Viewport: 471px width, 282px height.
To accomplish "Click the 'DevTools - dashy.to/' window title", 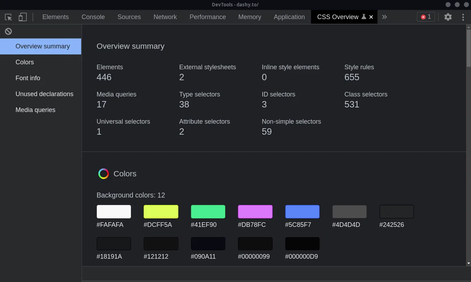I will point(235,5).
